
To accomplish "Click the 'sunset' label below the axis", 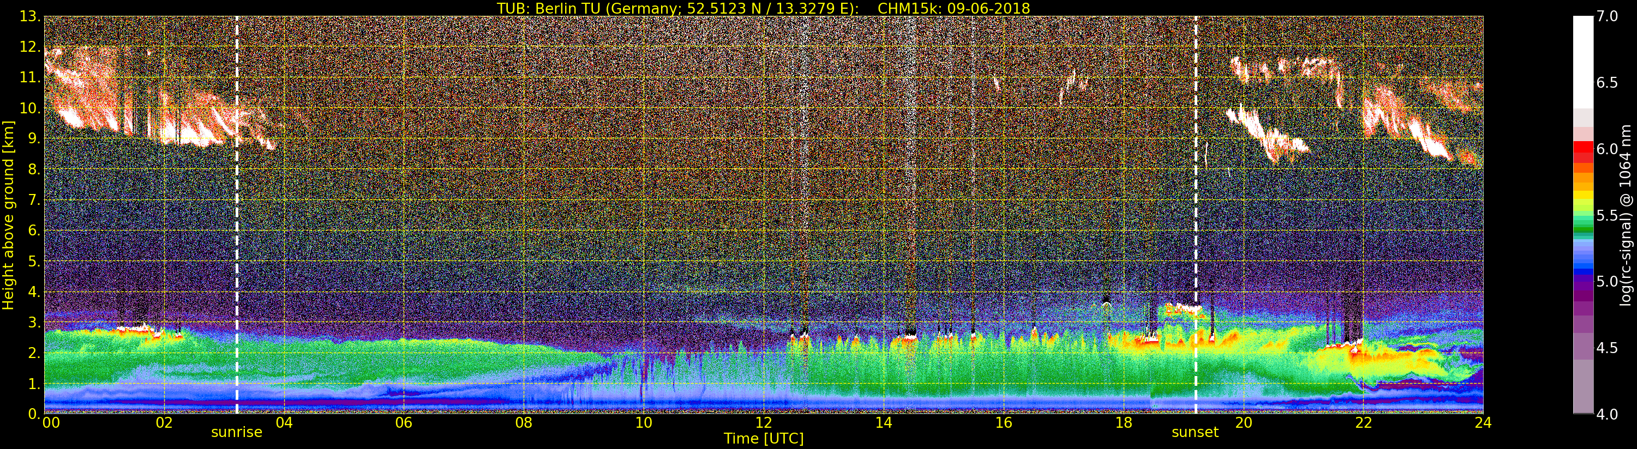I will 1195,433.
